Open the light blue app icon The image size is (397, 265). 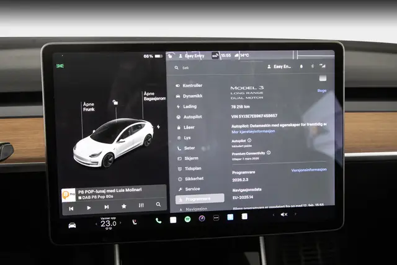(230, 217)
